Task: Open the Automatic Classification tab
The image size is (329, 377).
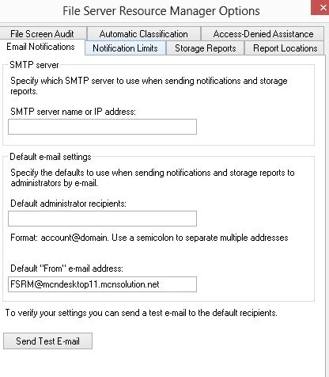Action: point(144,34)
